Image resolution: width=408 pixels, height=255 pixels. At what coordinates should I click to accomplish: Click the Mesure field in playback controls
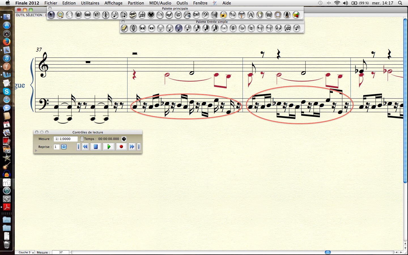[66, 139]
